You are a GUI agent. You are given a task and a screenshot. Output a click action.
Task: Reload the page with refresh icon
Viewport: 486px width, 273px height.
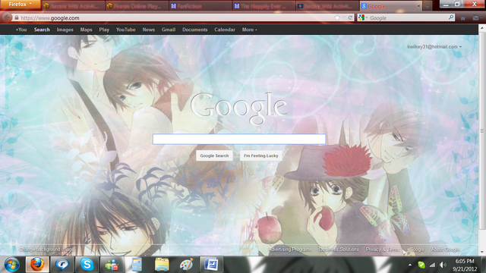350,17
